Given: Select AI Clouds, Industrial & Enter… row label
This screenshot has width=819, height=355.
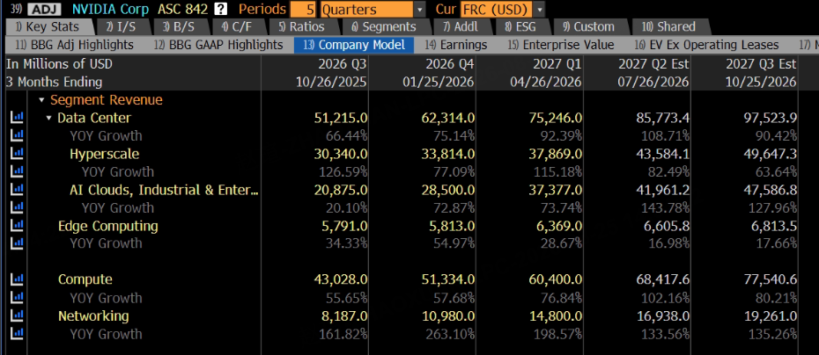Looking at the screenshot, I should click(x=164, y=190).
